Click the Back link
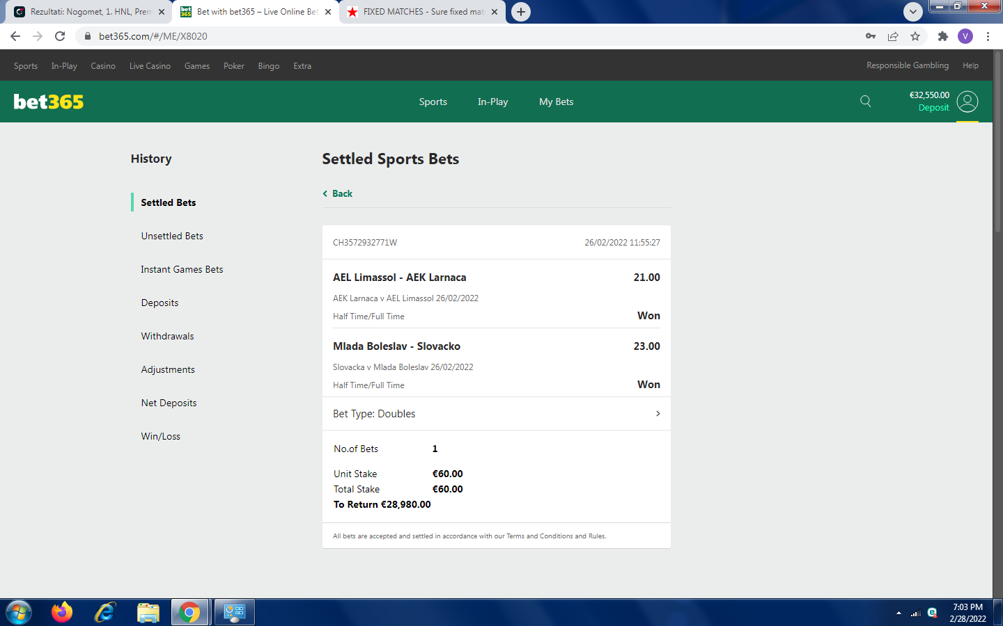 coord(341,193)
